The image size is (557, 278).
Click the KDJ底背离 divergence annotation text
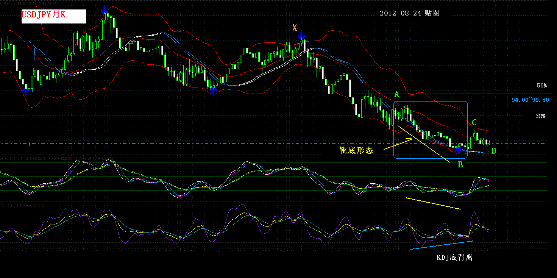[454, 258]
